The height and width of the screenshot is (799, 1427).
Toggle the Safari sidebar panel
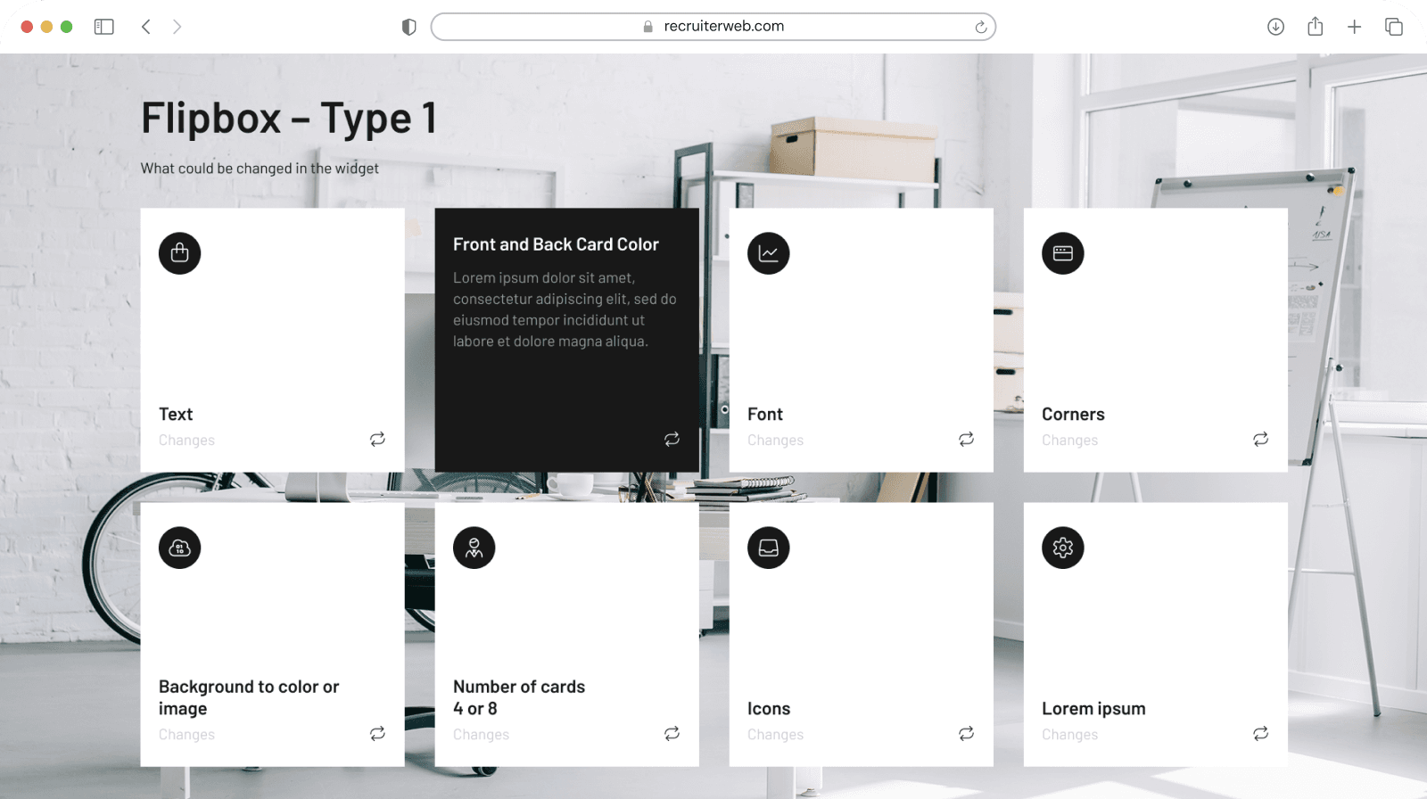coord(104,27)
